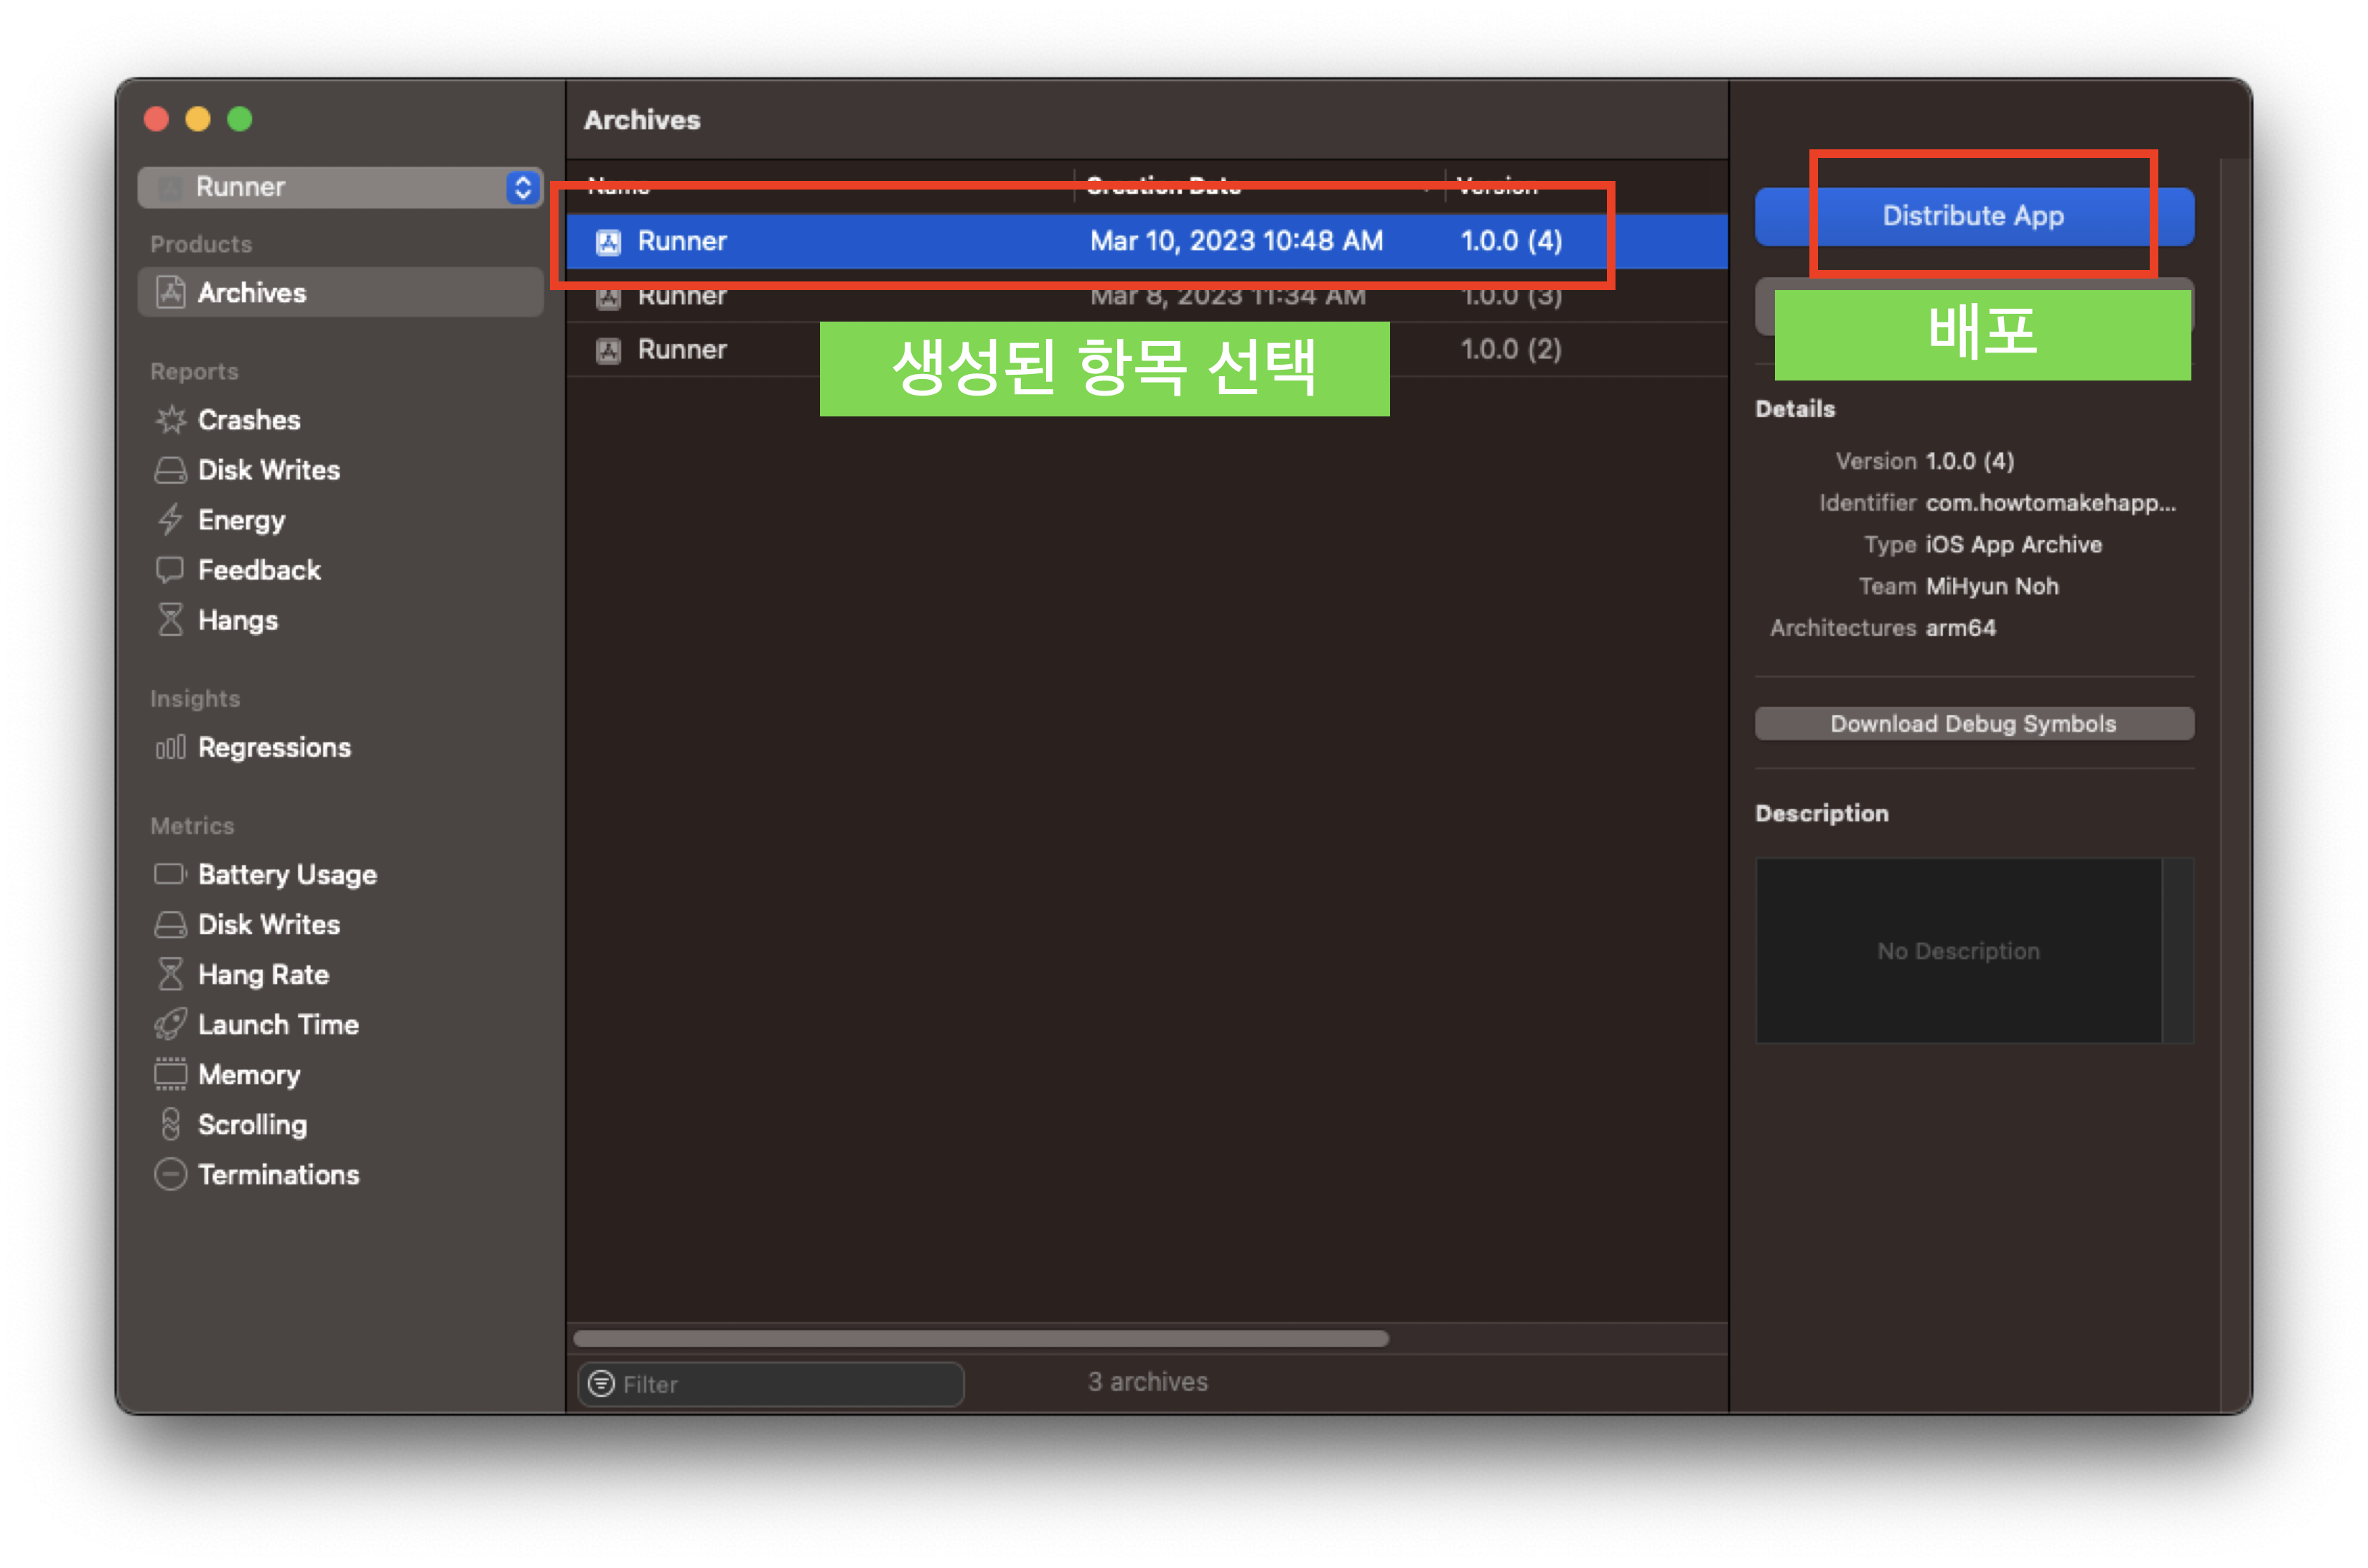The image size is (2368, 1568).
Task: Click the Energy lightning bolt icon
Action: [171, 520]
